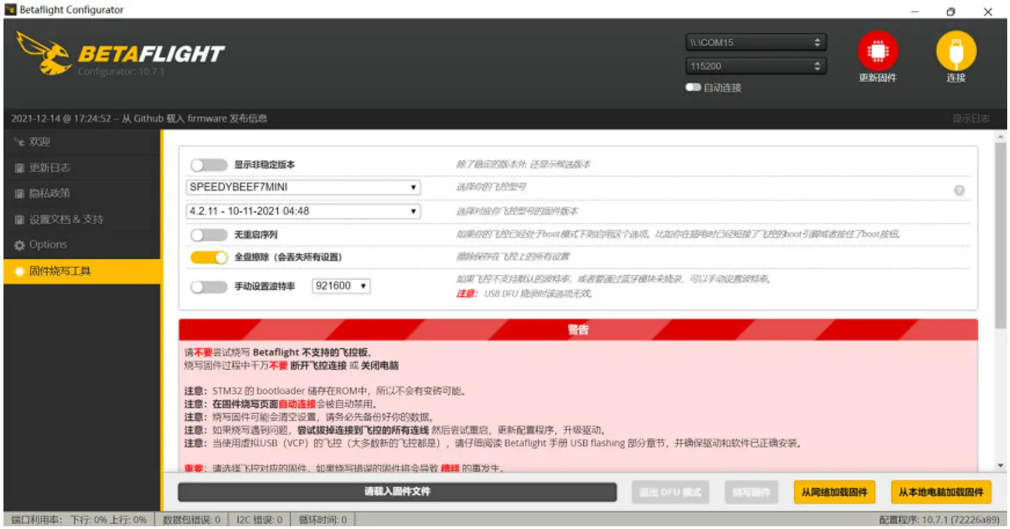Click the help question mark icon beside board selector

tap(959, 190)
